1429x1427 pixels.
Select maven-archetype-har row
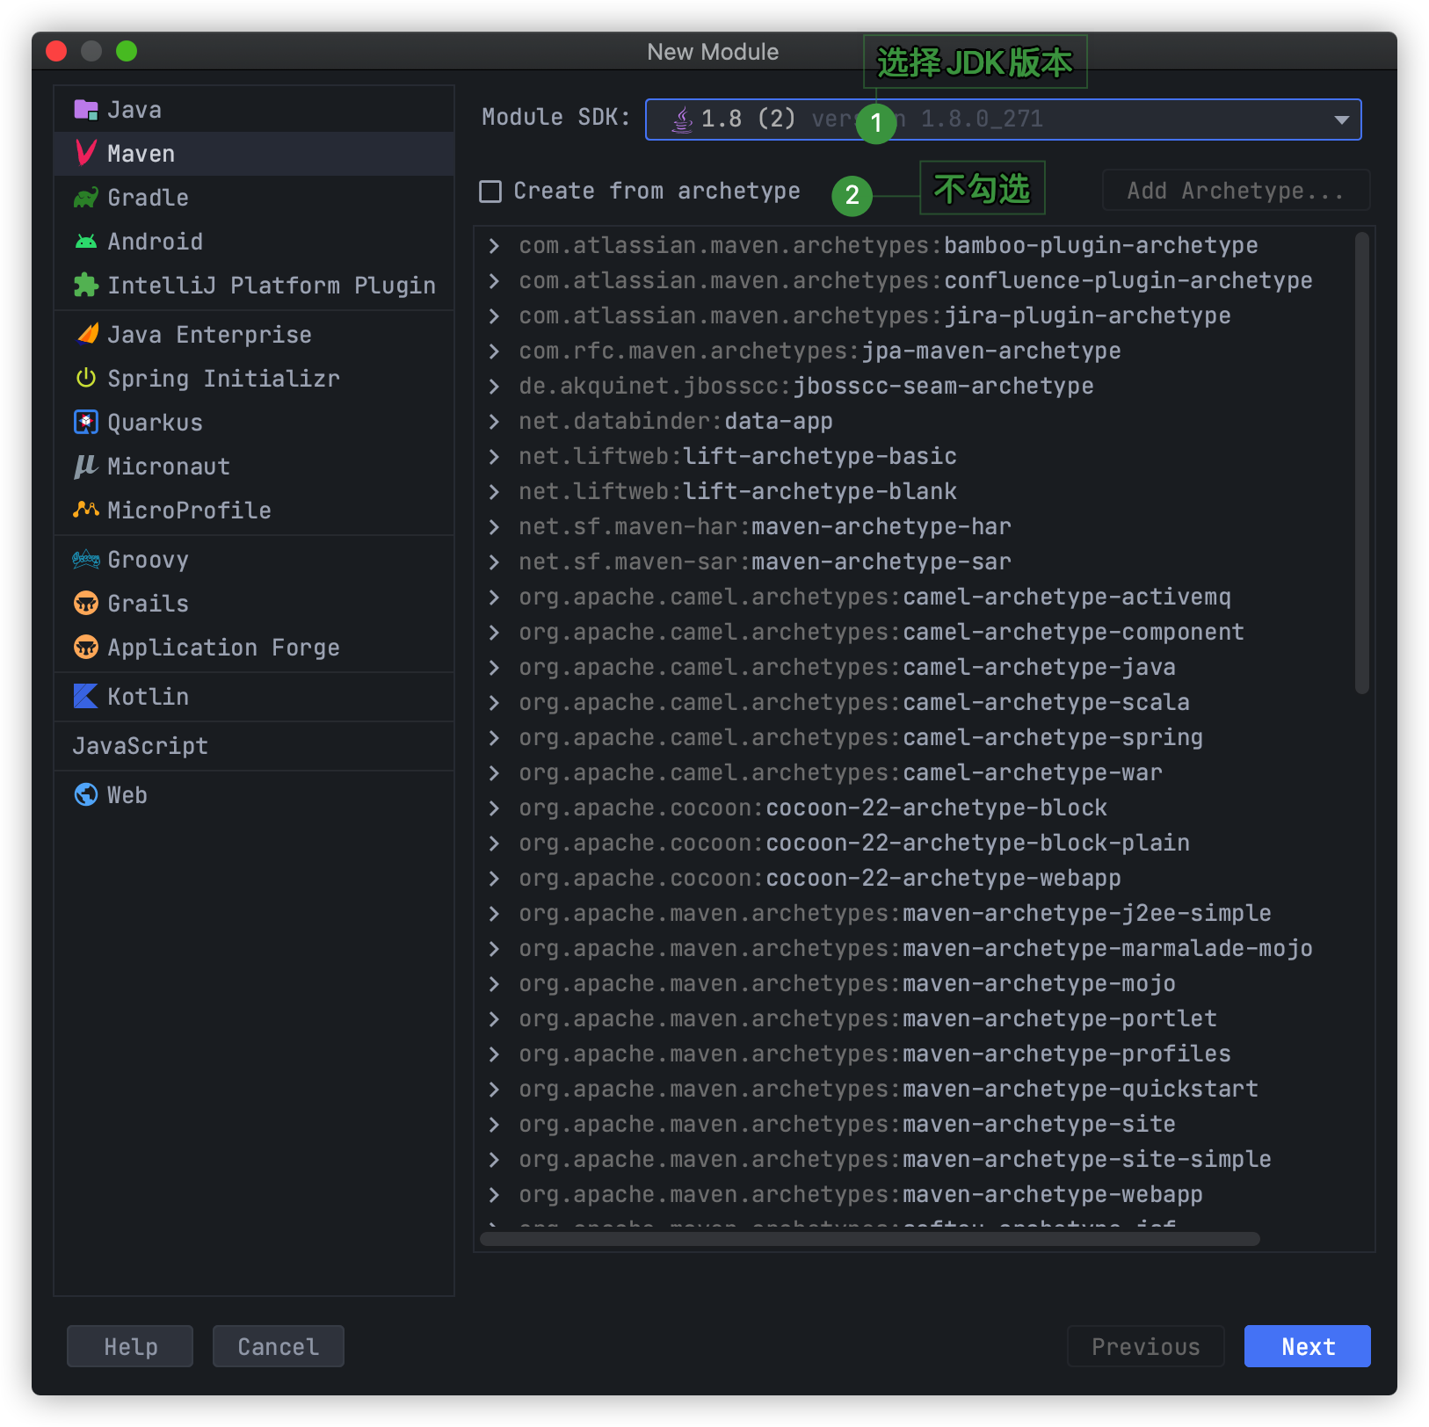point(914,527)
